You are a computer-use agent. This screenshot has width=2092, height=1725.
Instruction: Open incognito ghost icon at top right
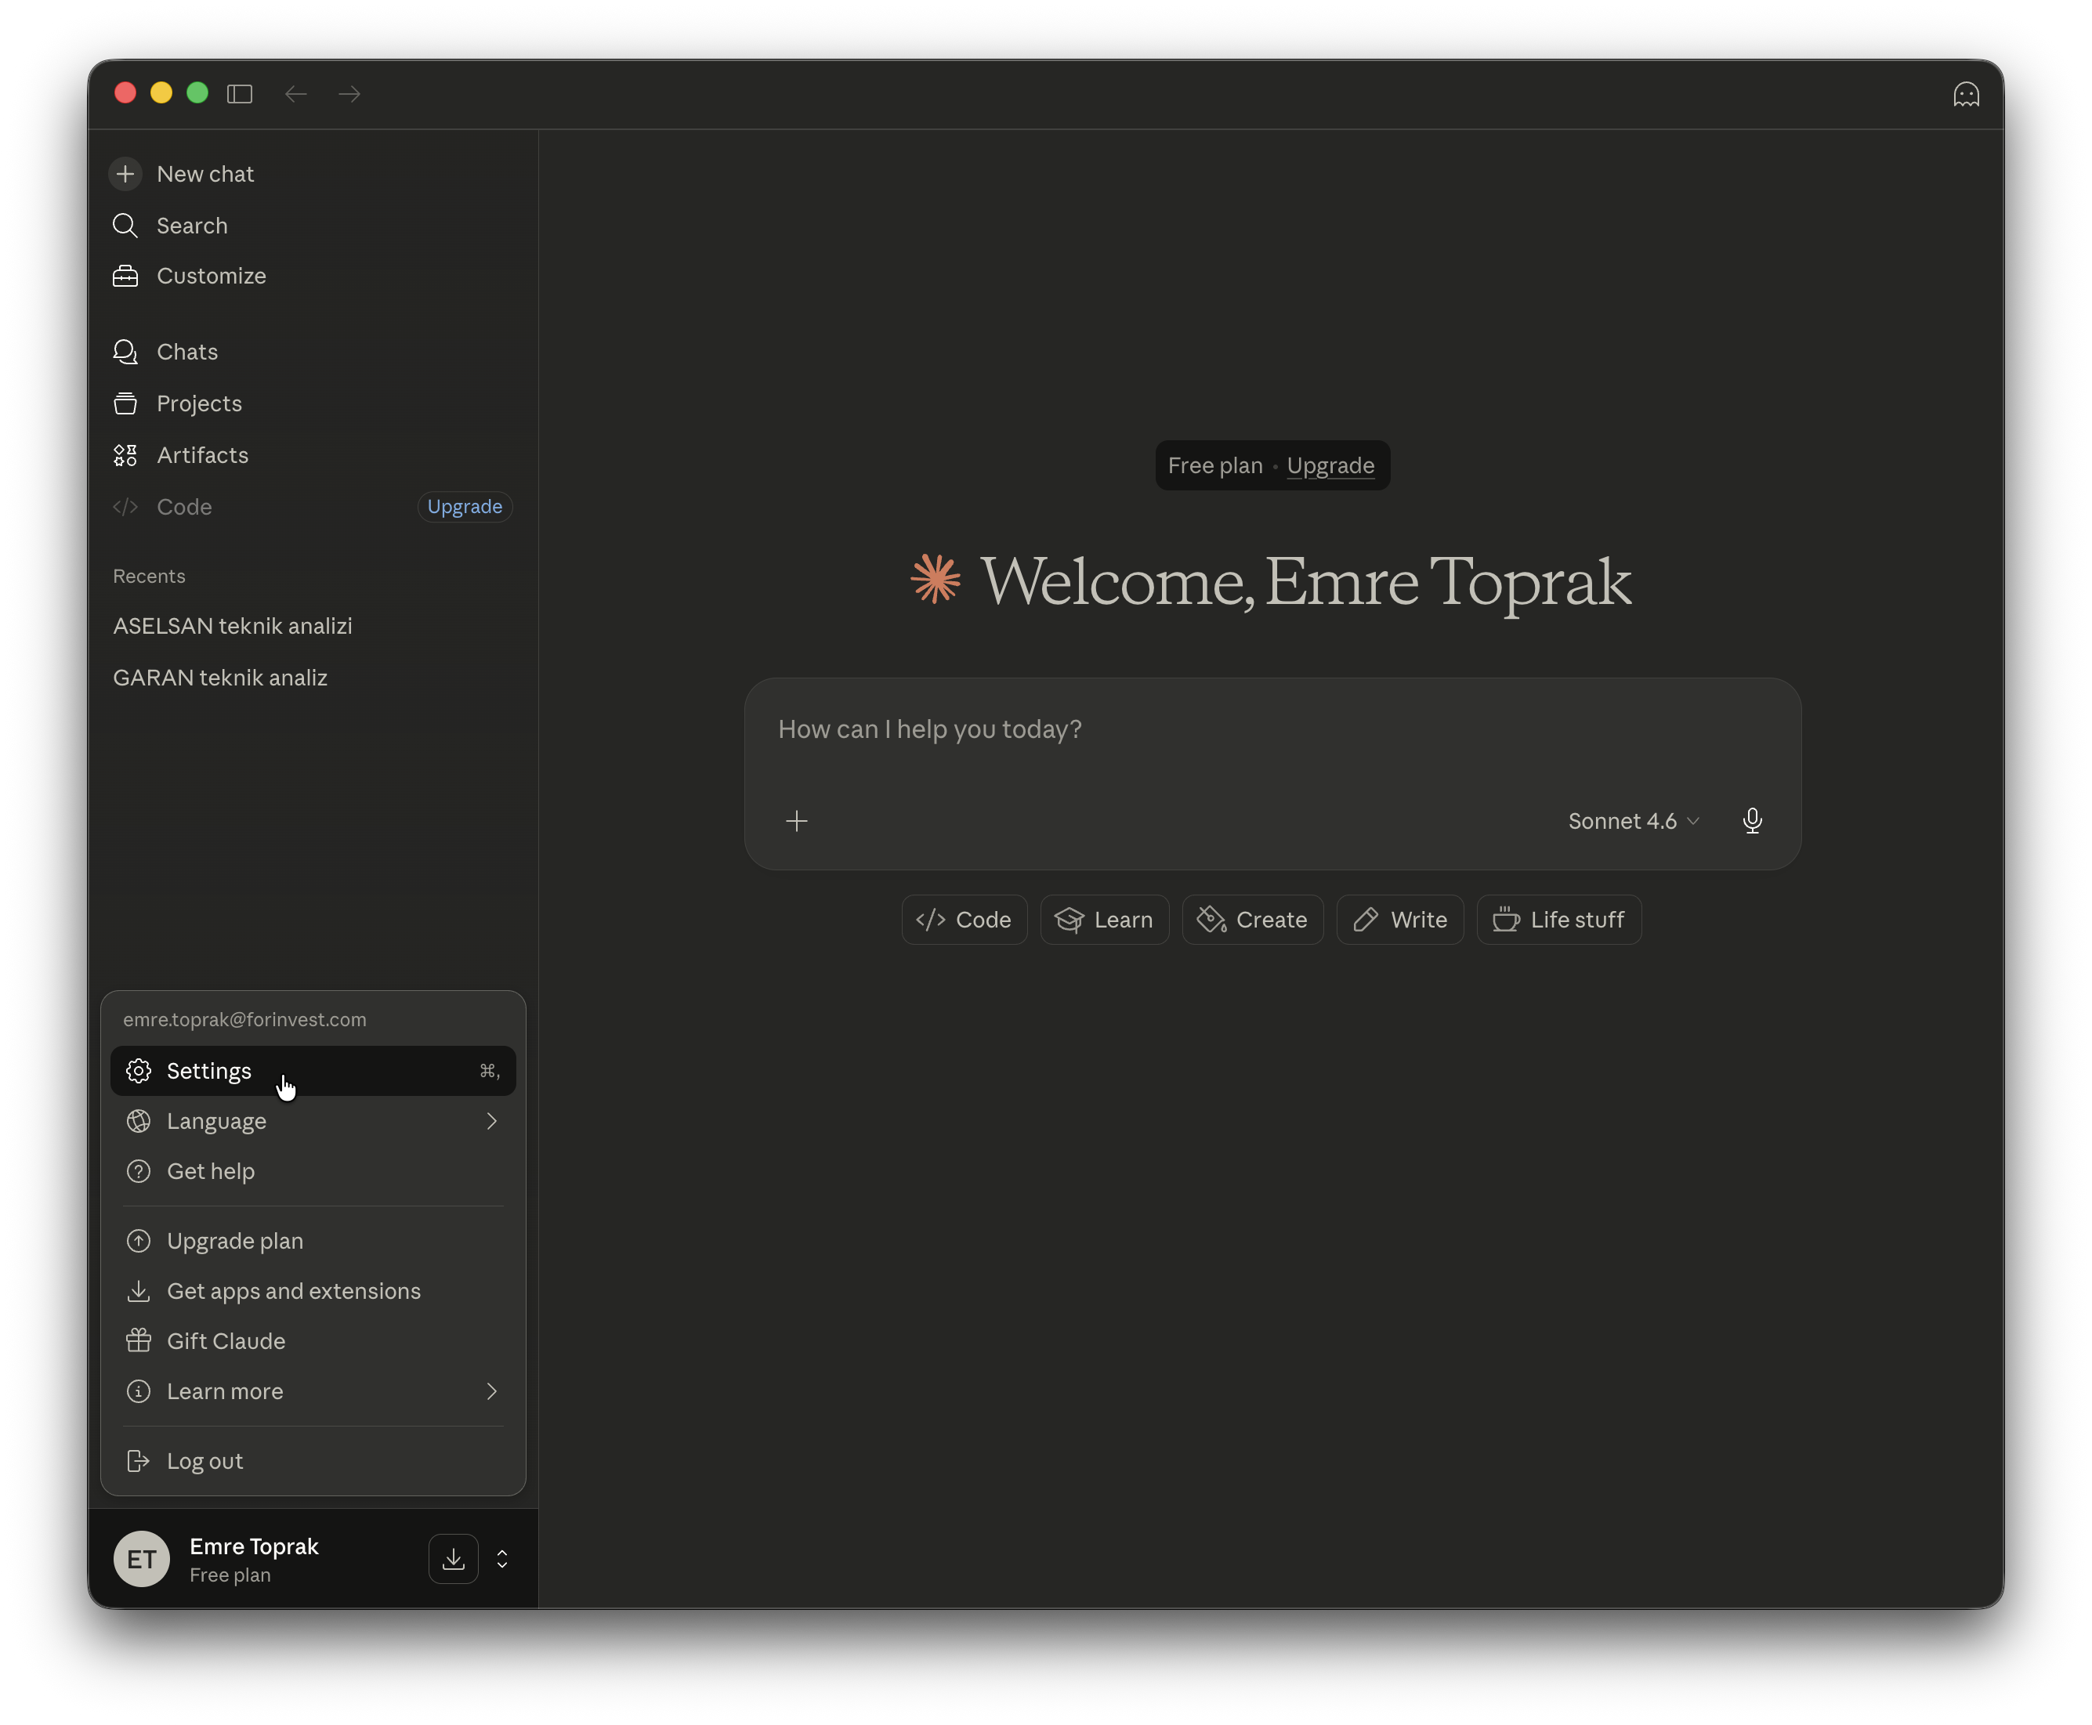pyautogui.click(x=1965, y=95)
